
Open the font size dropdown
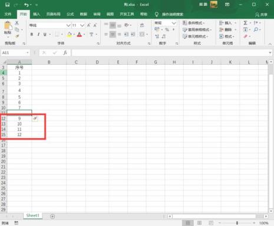click(x=82, y=25)
